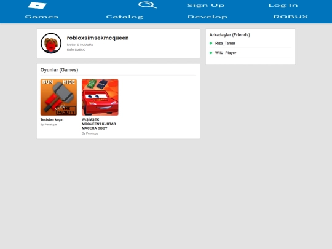Open the McQueen red car game thumbnail

(100, 97)
